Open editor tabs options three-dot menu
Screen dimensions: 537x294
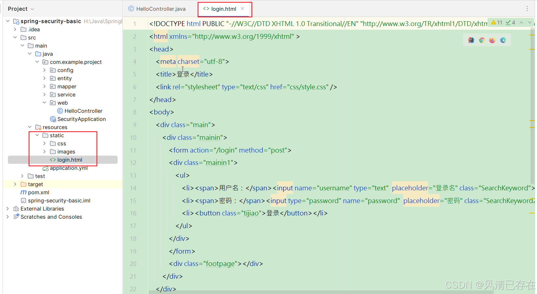(x=527, y=9)
